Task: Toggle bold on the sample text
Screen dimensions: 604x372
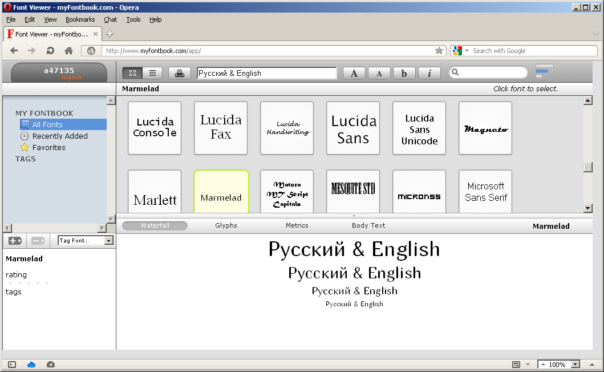Action: (404, 73)
